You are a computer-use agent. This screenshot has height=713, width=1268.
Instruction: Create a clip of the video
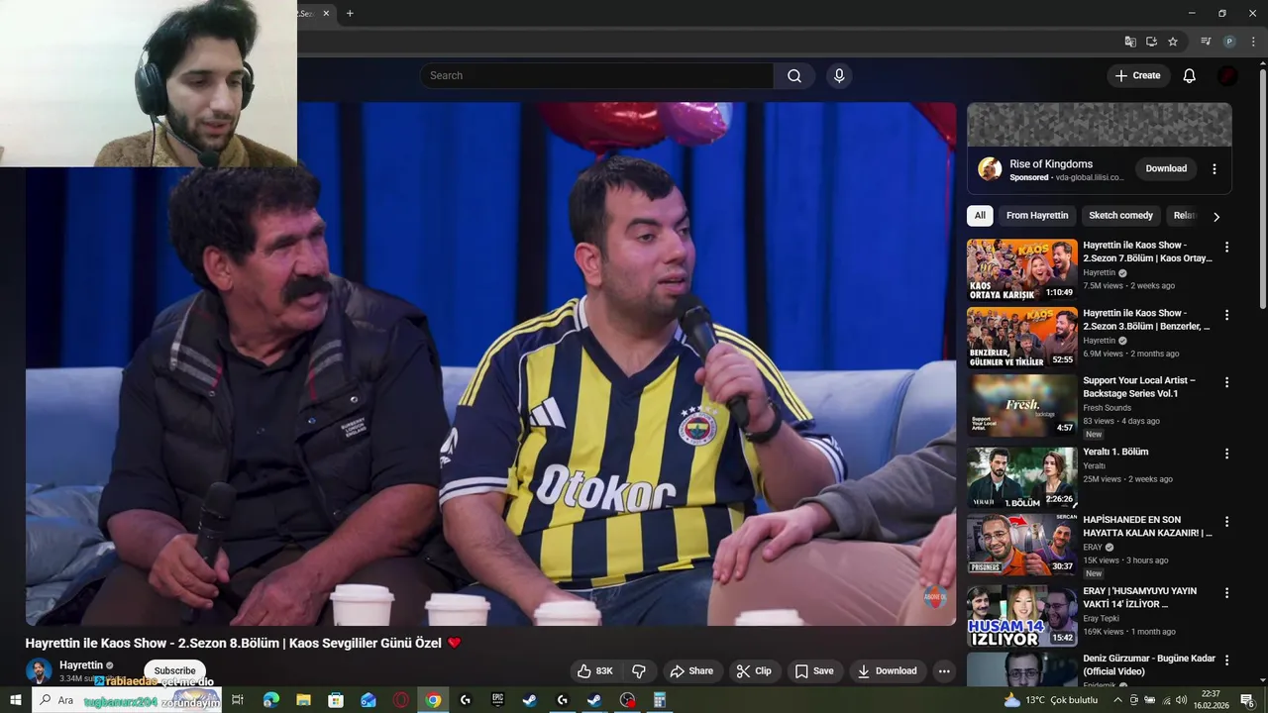[x=754, y=670]
